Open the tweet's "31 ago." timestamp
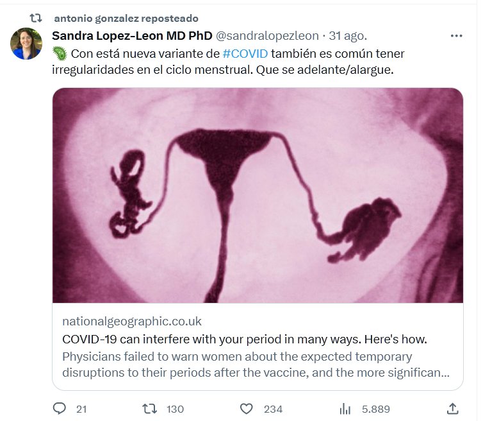The image size is (483, 421). (348, 35)
